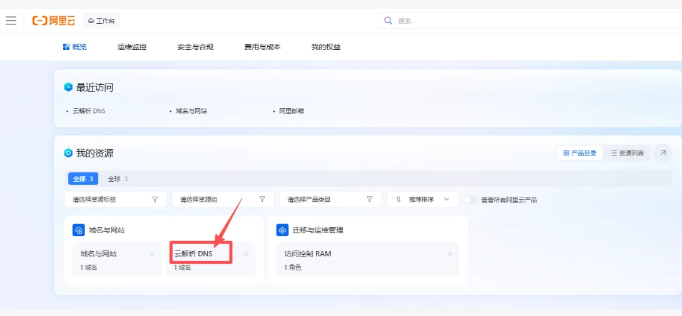
Task: Click the search magnifier icon
Action: (388, 21)
